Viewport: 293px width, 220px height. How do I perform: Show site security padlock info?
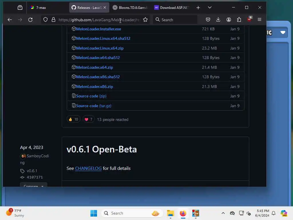54,20
